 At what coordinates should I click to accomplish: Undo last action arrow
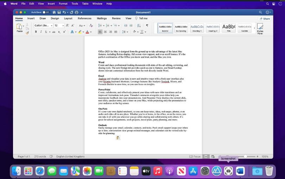click(64, 12)
